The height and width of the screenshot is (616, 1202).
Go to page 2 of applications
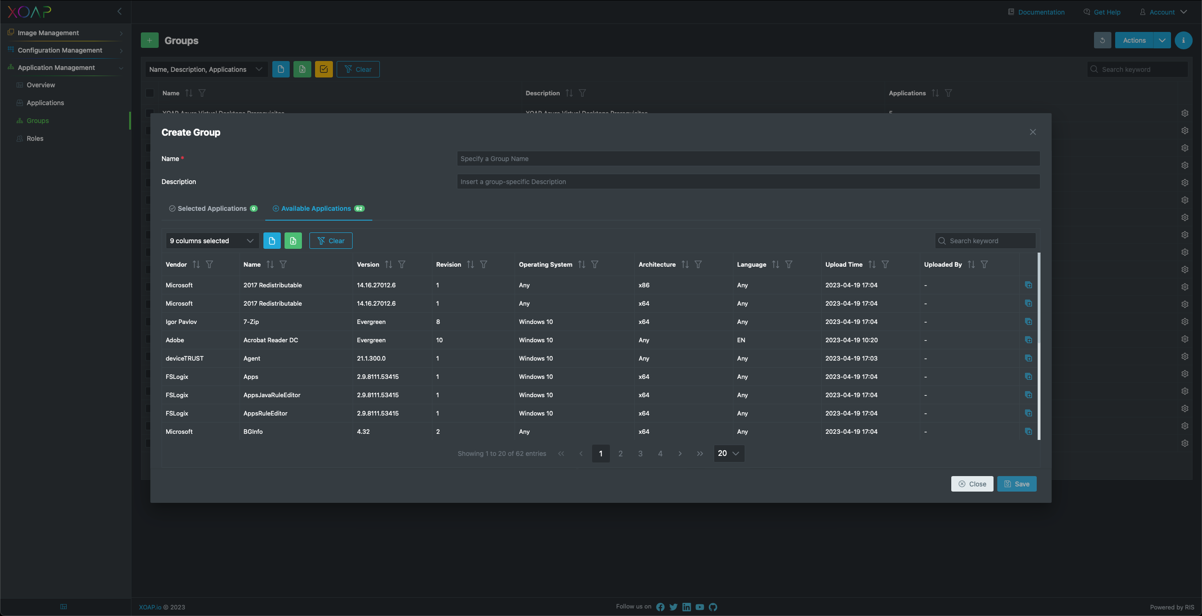click(x=621, y=454)
